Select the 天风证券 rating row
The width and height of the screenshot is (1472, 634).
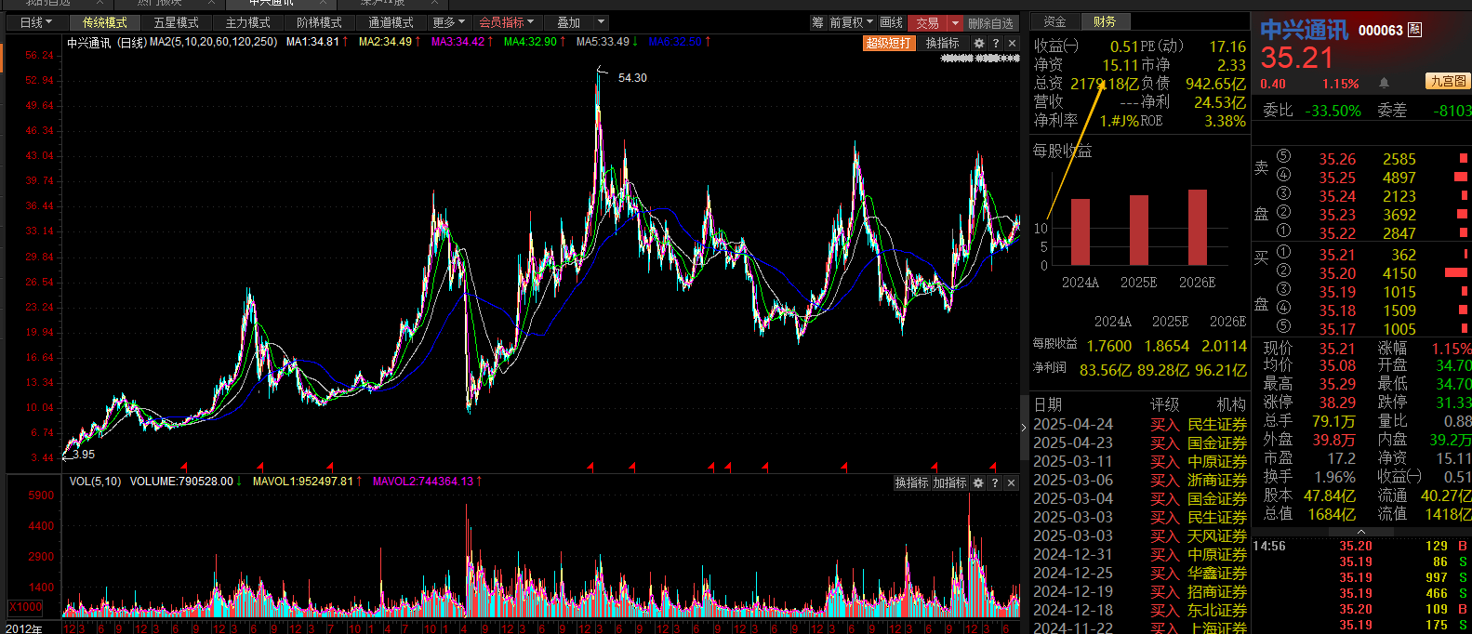click(1139, 535)
